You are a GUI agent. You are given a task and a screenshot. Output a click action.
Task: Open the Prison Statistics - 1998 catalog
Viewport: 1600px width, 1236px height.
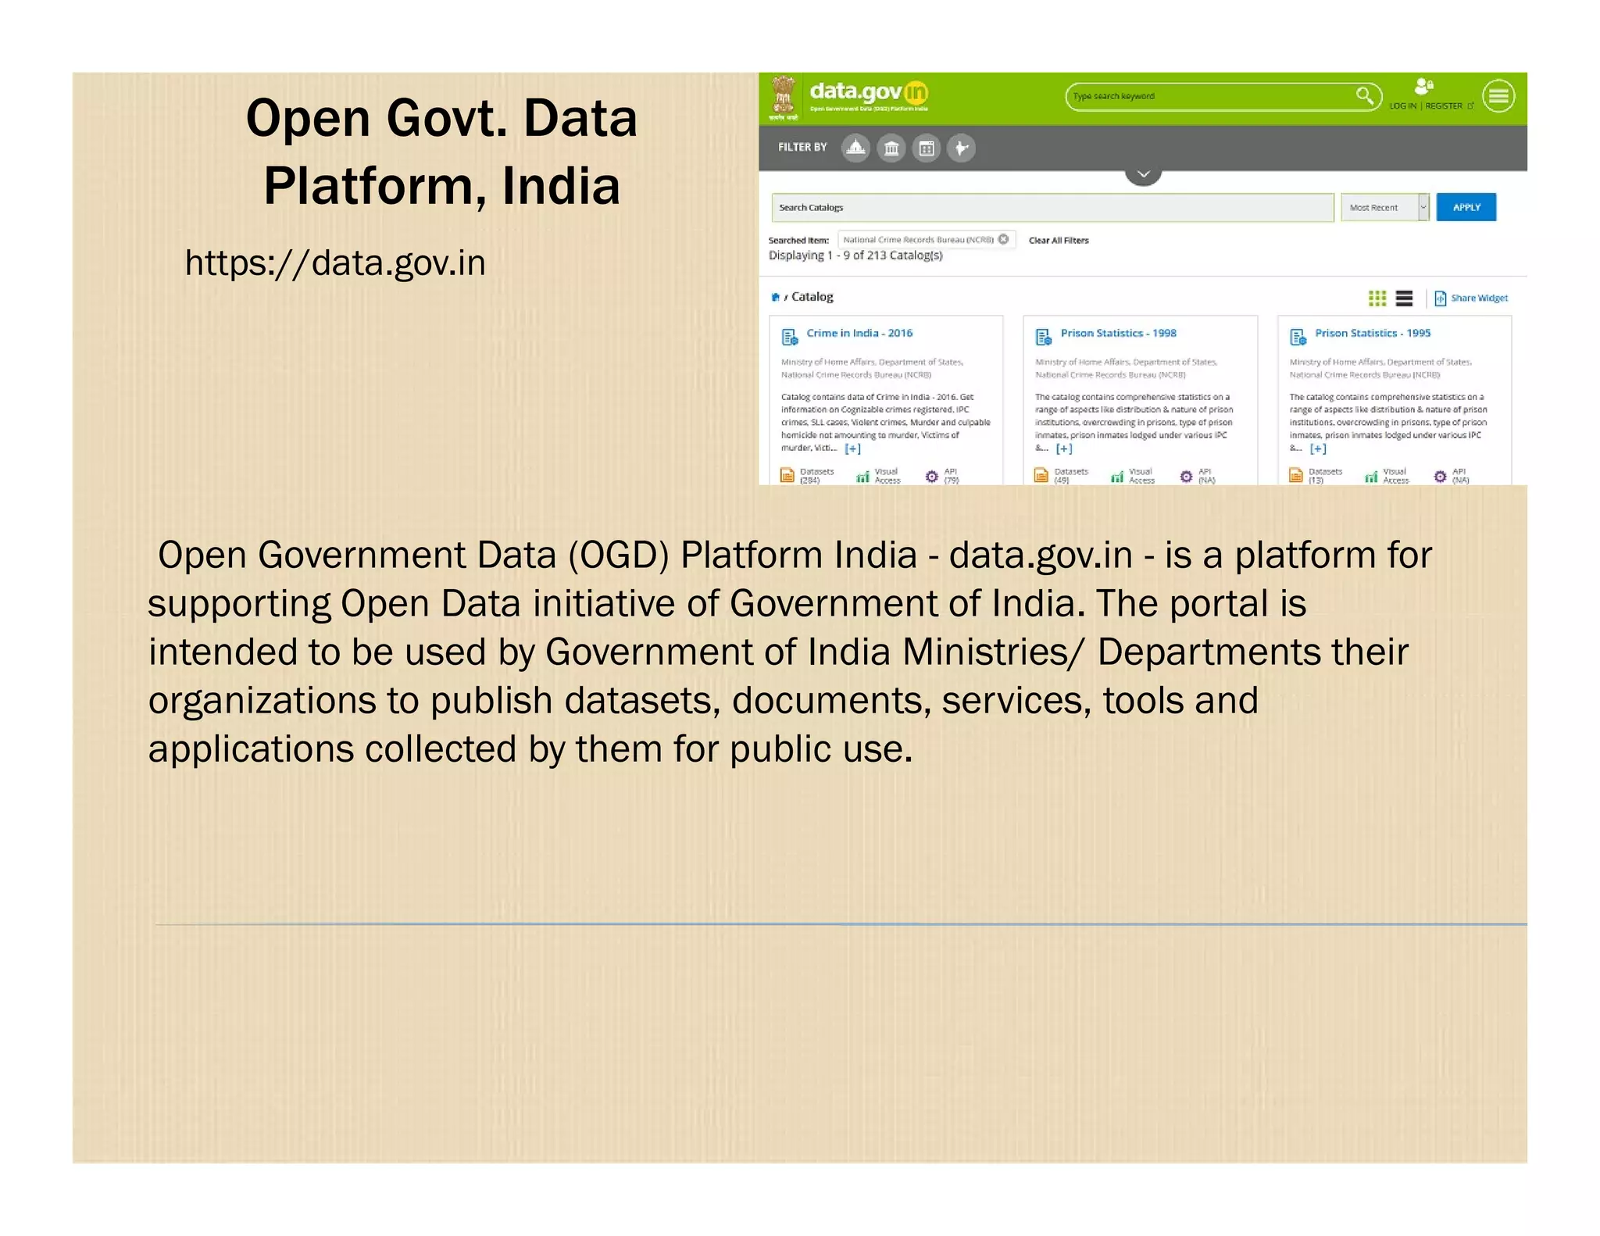(1118, 333)
